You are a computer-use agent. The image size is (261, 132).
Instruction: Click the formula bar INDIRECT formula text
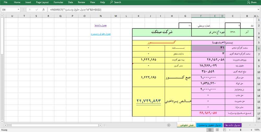pos(76,10)
